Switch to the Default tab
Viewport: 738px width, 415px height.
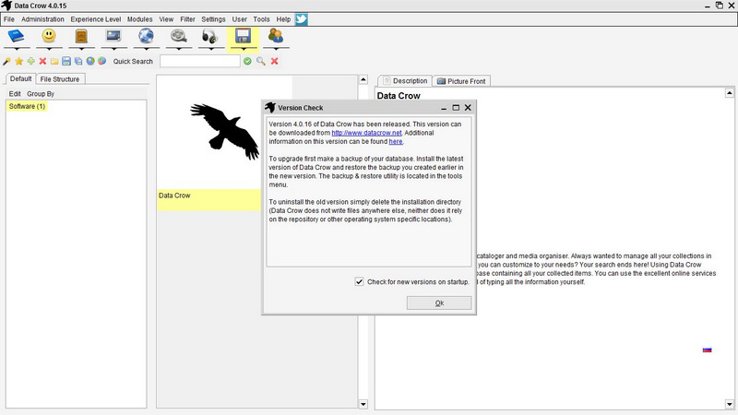pos(20,78)
